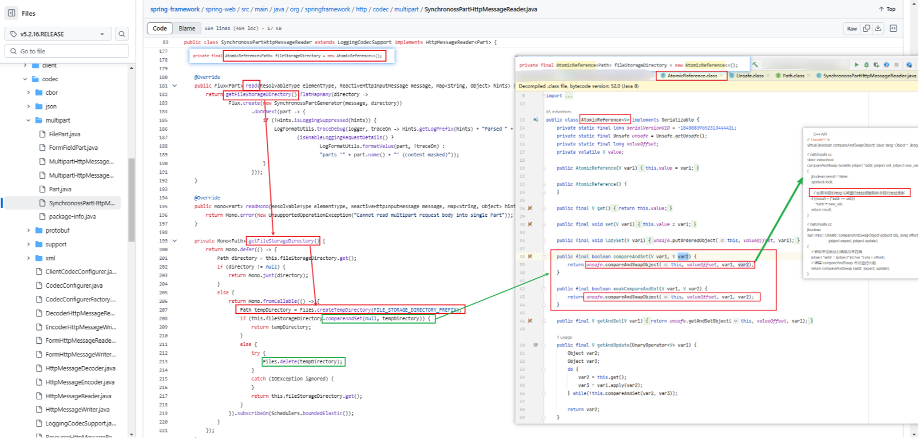This screenshot has width=919, height=438.
Task: Click gutter marker on IDE line 30
Action: pos(530,224)
